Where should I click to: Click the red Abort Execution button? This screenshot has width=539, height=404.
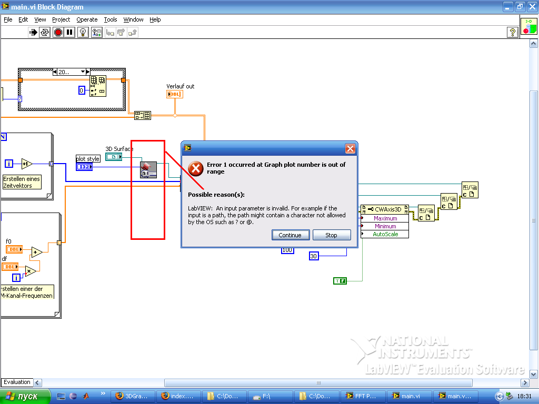(58, 32)
